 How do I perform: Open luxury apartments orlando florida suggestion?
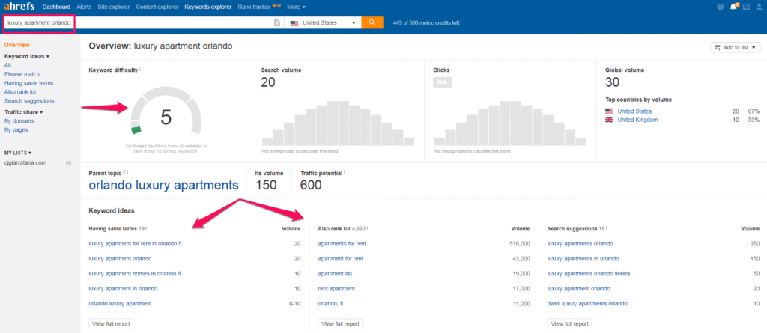(x=589, y=273)
